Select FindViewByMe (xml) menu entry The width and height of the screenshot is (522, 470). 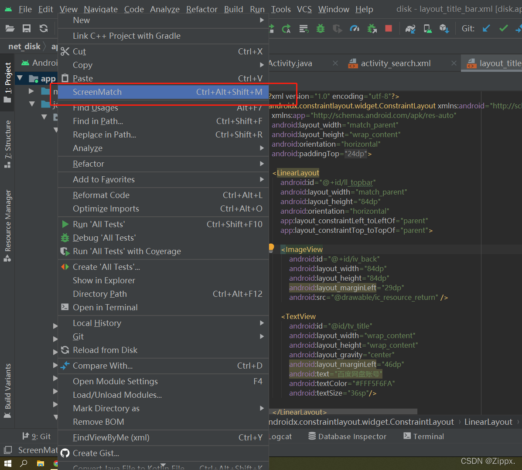(x=163, y=437)
